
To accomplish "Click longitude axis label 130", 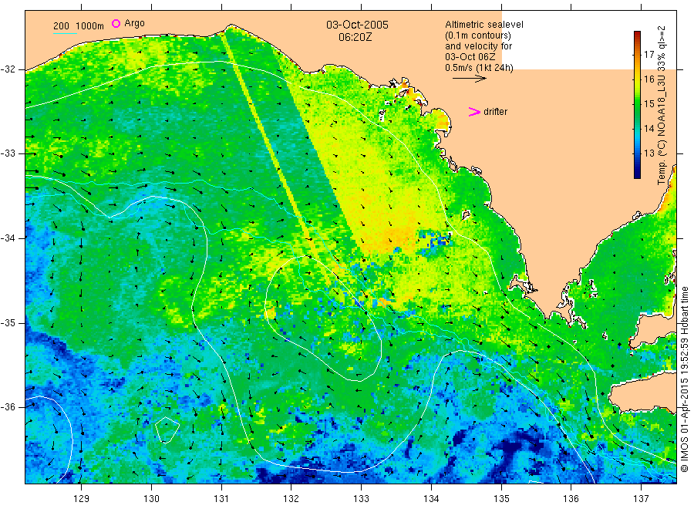I will 151,499.
